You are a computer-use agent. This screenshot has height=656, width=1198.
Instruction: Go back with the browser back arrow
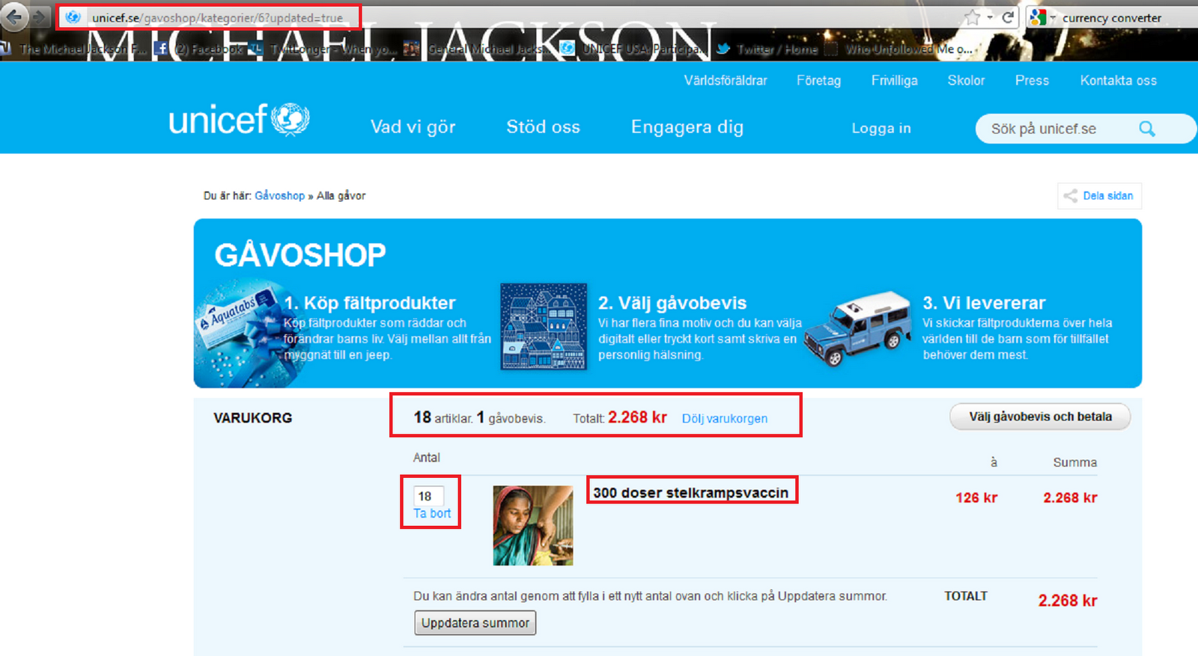click(x=13, y=16)
